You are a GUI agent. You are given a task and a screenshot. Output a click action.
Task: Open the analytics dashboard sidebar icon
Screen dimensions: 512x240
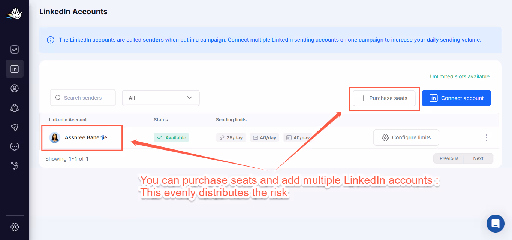tap(14, 49)
